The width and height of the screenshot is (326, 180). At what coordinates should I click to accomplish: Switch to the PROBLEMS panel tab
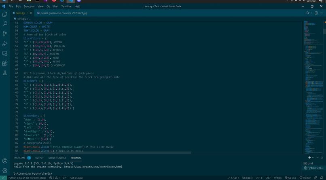(22, 158)
